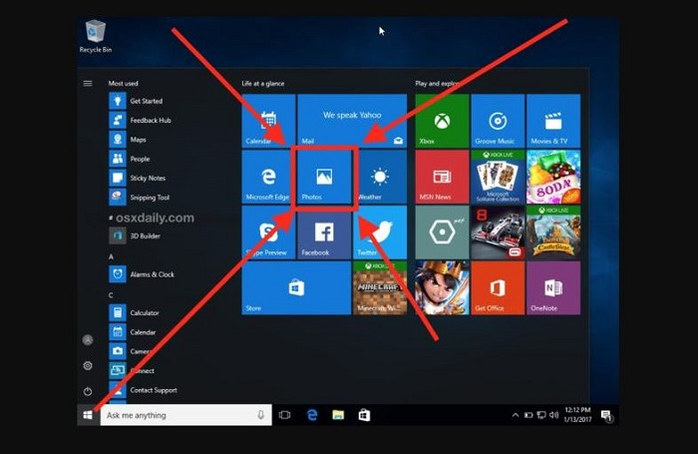698x454 pixels.
Task: Open the Power options button
Action: click(88, 391)
